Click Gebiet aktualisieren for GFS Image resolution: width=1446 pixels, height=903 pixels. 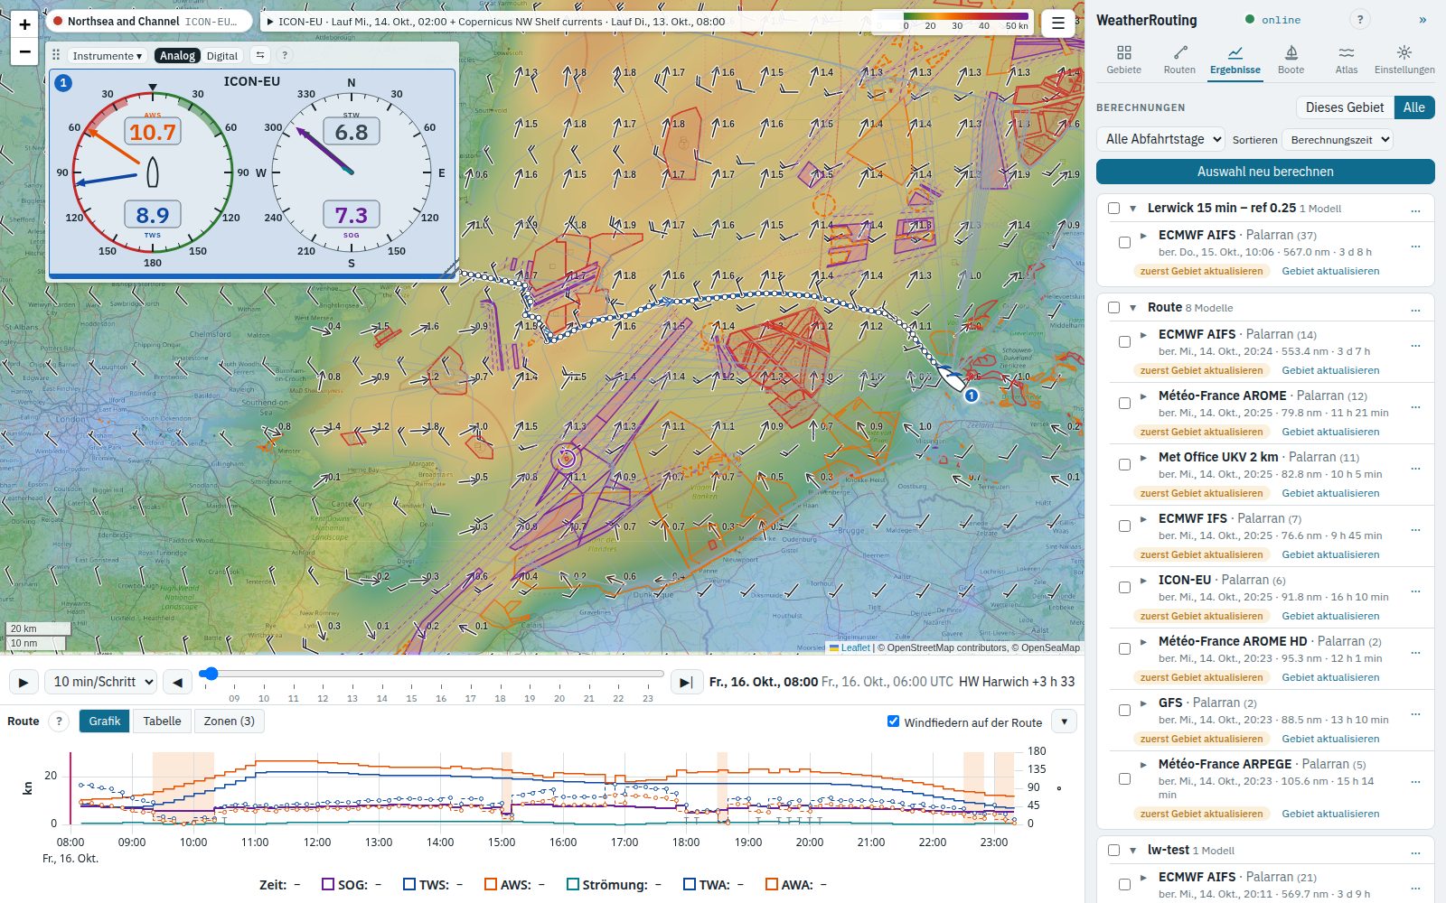coord(1330,739)
